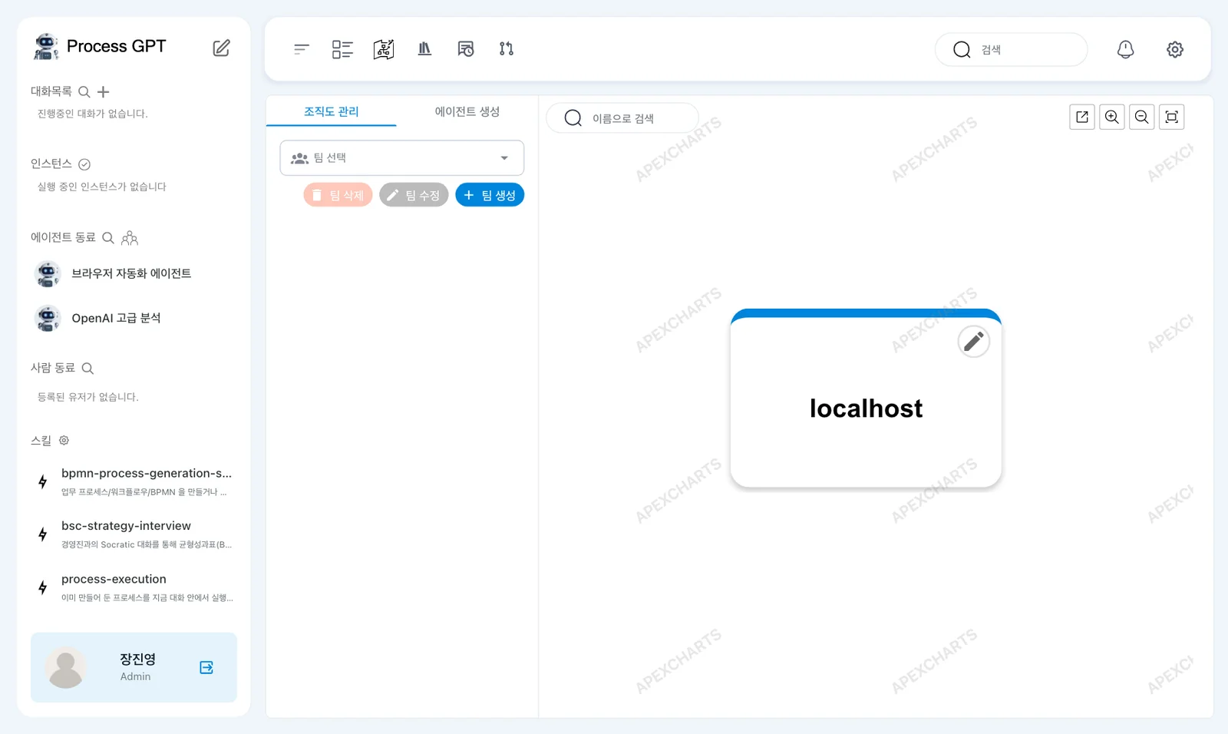This screenshot has height=734, width=1228.
Task: Open 스킬 settings gear
Action: [64, 441]
